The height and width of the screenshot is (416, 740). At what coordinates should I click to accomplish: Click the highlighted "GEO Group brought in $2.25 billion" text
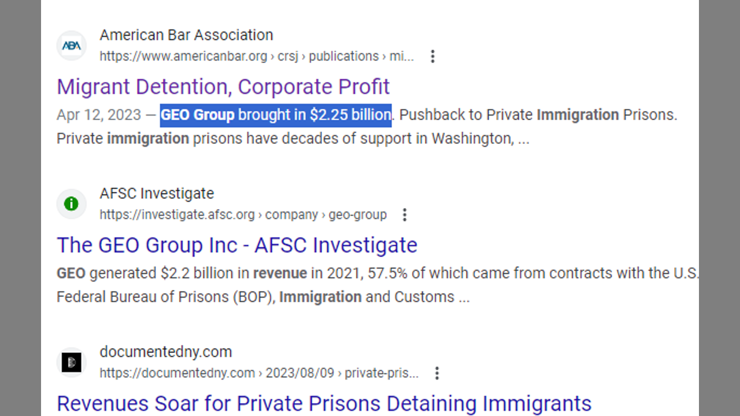point(276,115)
